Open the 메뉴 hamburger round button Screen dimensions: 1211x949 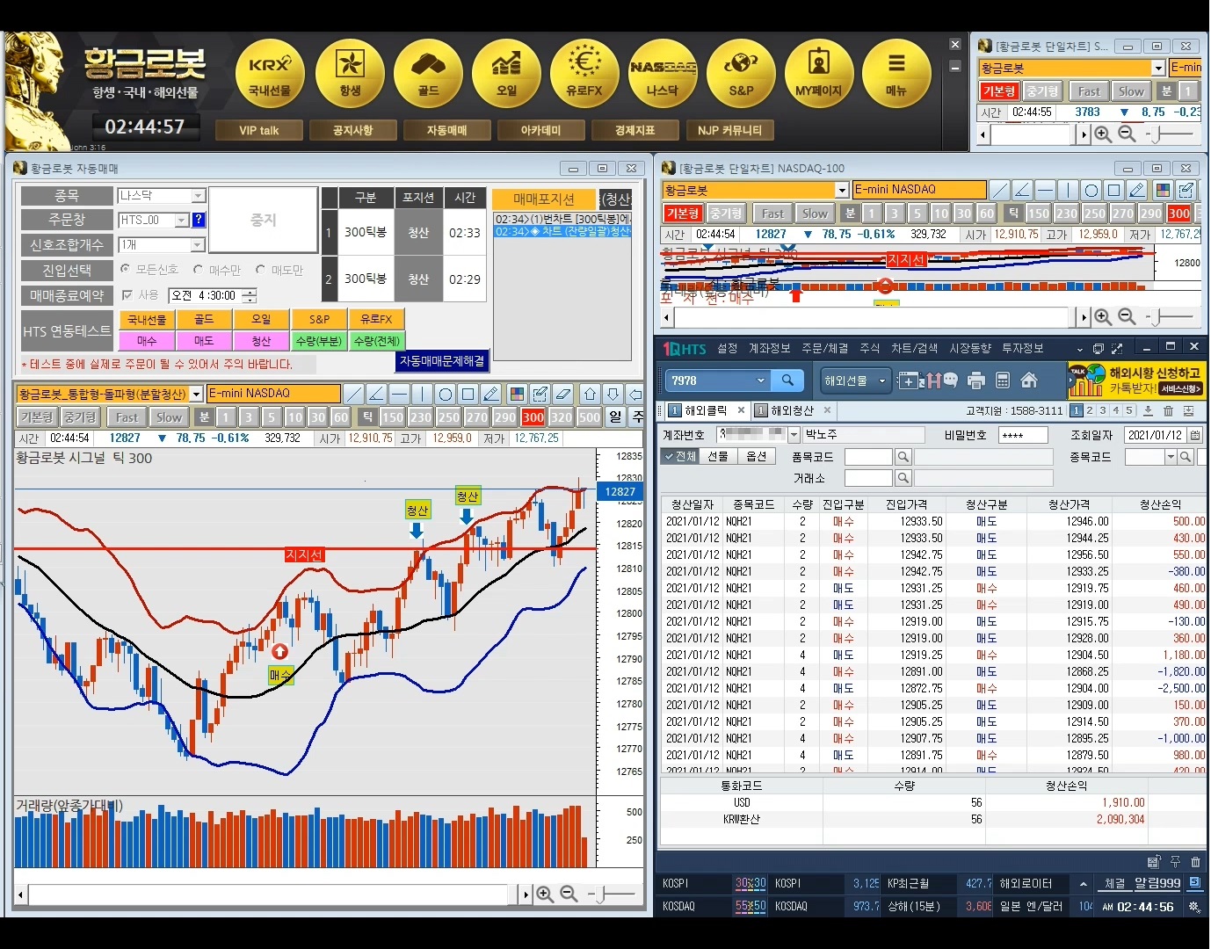[x=896, y=74]
